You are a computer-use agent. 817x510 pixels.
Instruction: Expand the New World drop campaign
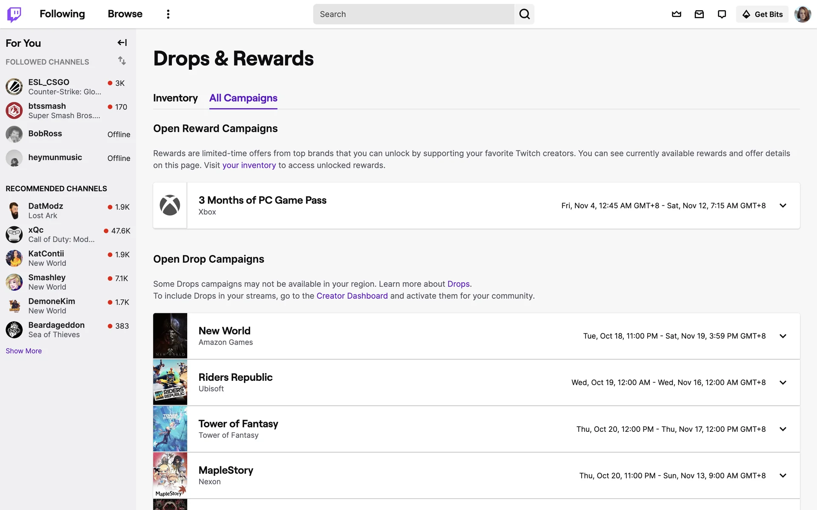[783, 336]
